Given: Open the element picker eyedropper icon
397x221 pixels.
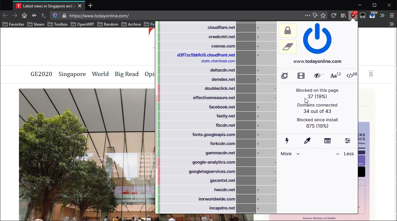Looking at the screenshot, I should (307, 140).
